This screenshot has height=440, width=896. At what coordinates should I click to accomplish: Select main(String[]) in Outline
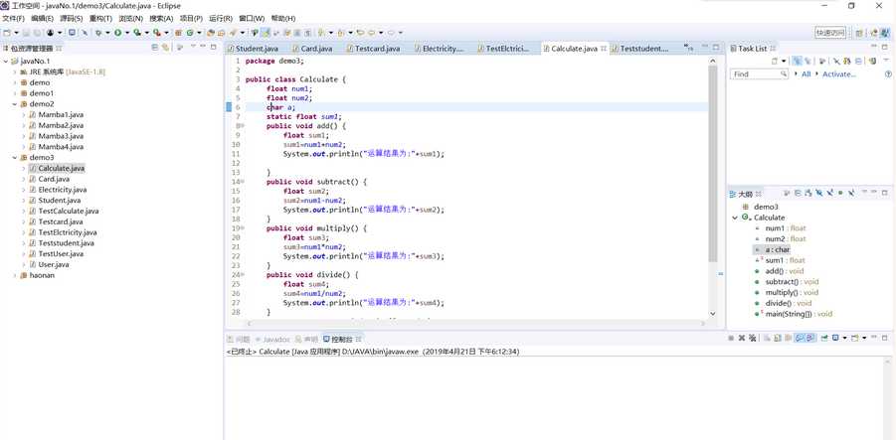(x=799, y=313)
